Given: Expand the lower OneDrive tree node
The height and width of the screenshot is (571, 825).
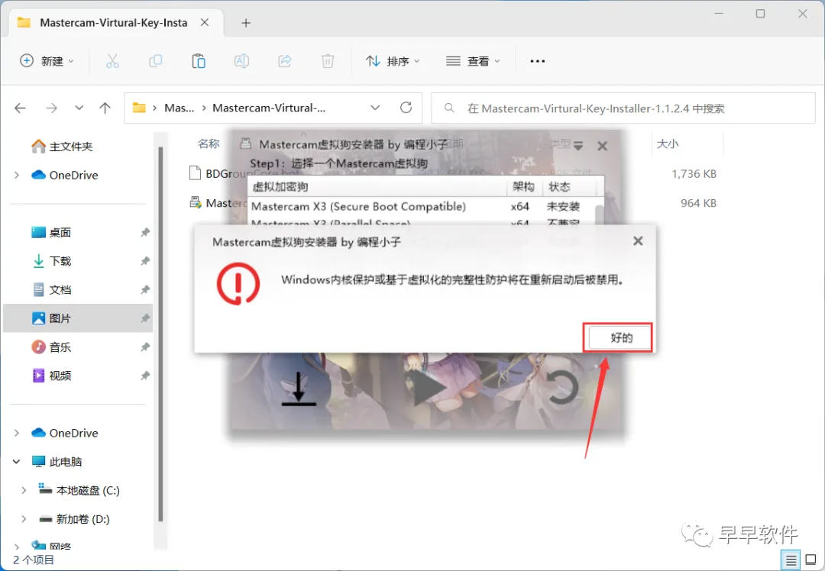Looking at the screenshot, I should tap(17, 433).
